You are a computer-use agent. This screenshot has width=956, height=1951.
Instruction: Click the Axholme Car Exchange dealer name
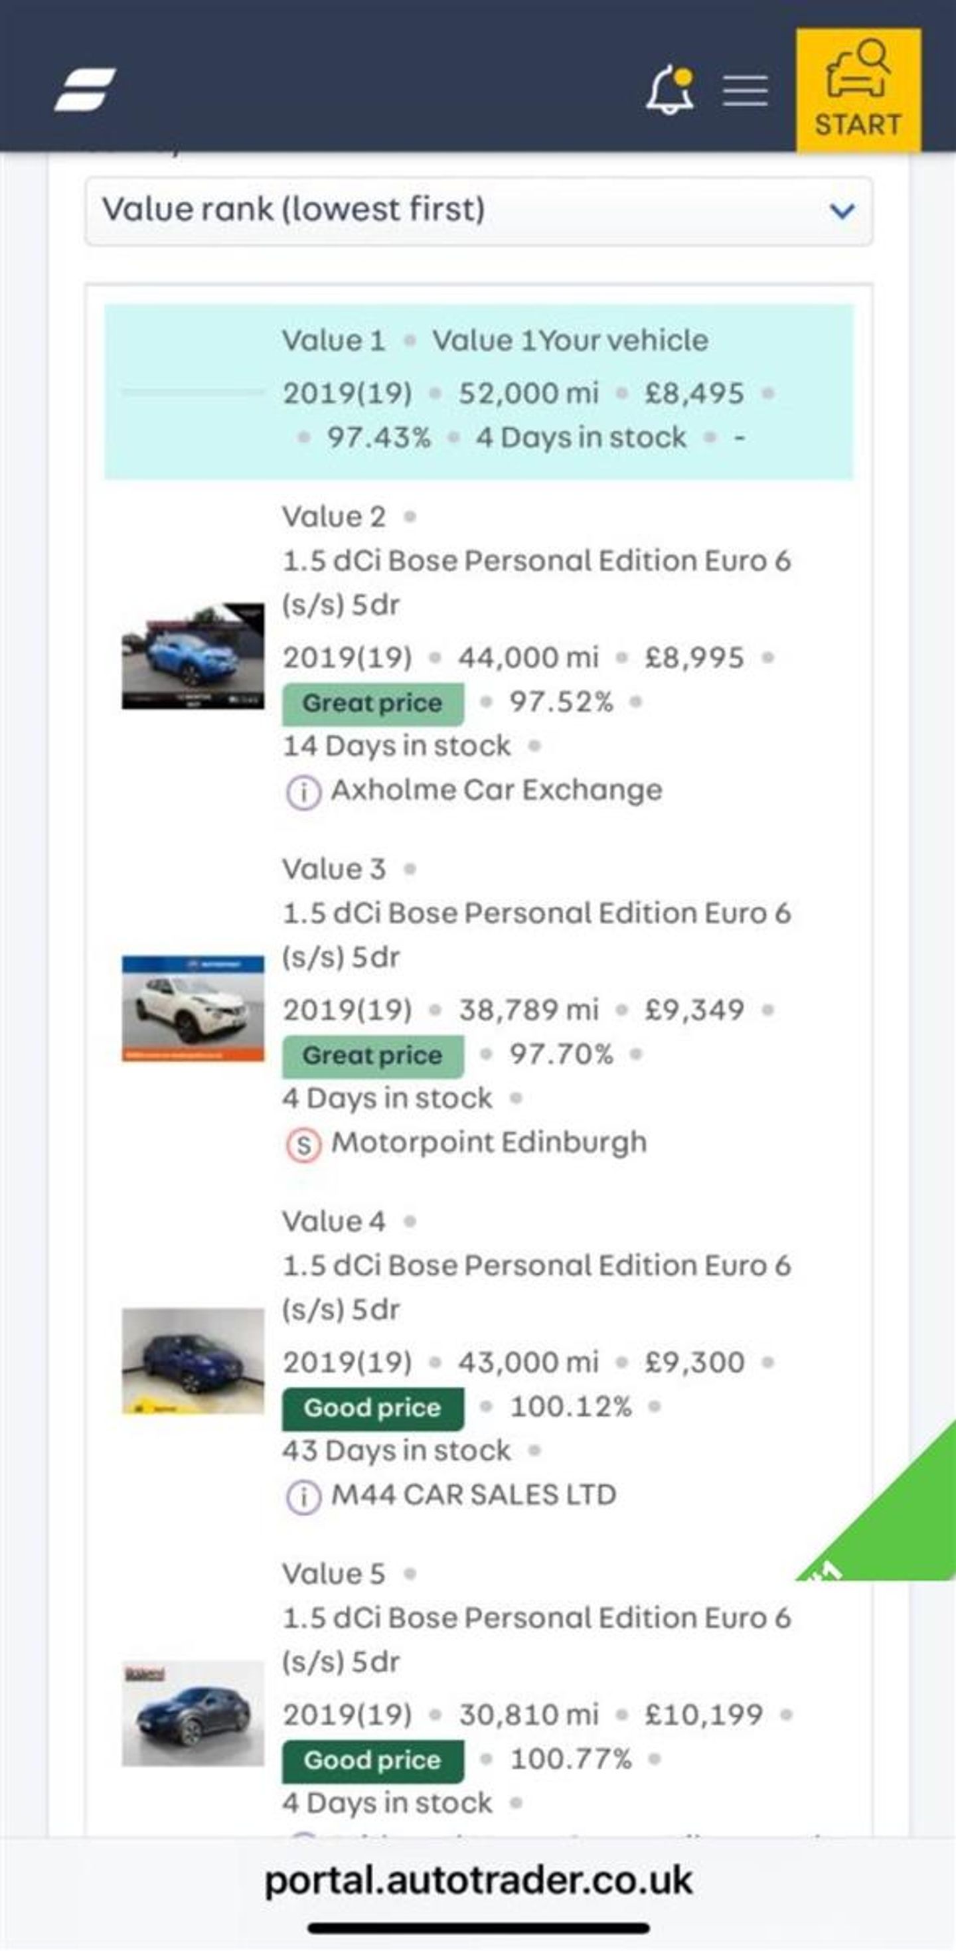[496, 790]
